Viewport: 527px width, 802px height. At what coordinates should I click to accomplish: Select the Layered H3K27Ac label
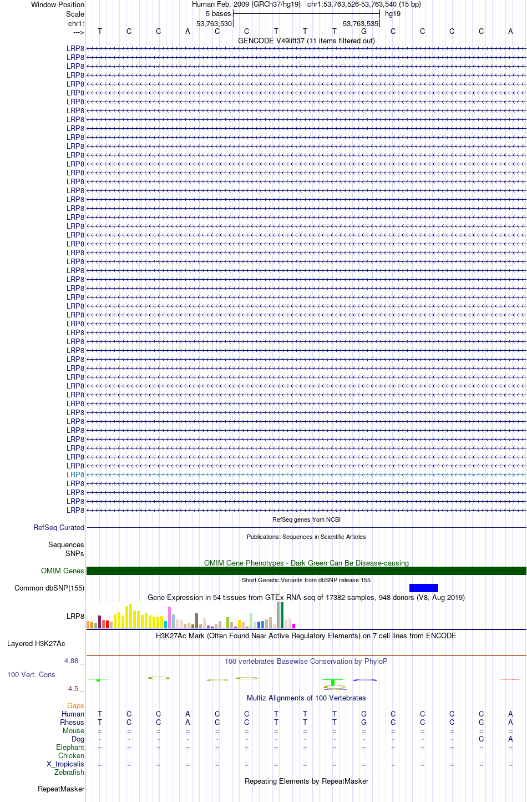[36, 643]
